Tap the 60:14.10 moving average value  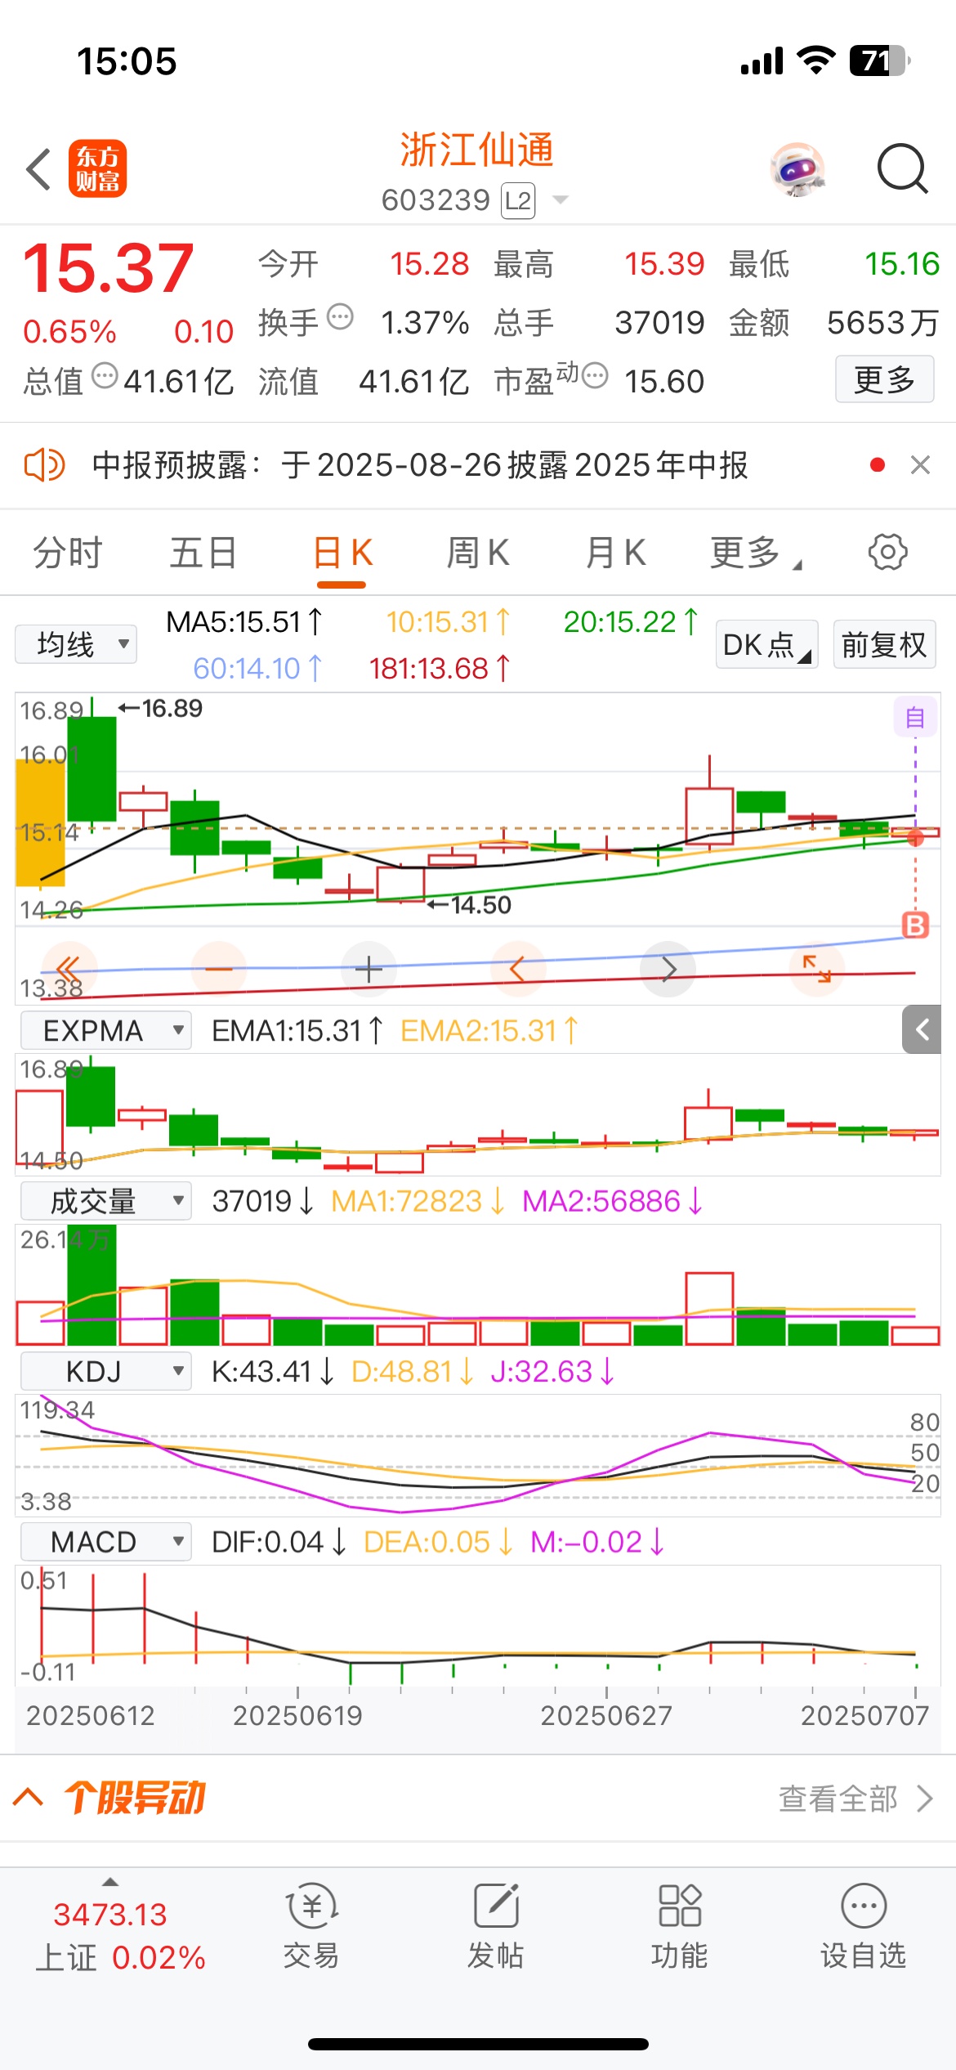point(258,669)
